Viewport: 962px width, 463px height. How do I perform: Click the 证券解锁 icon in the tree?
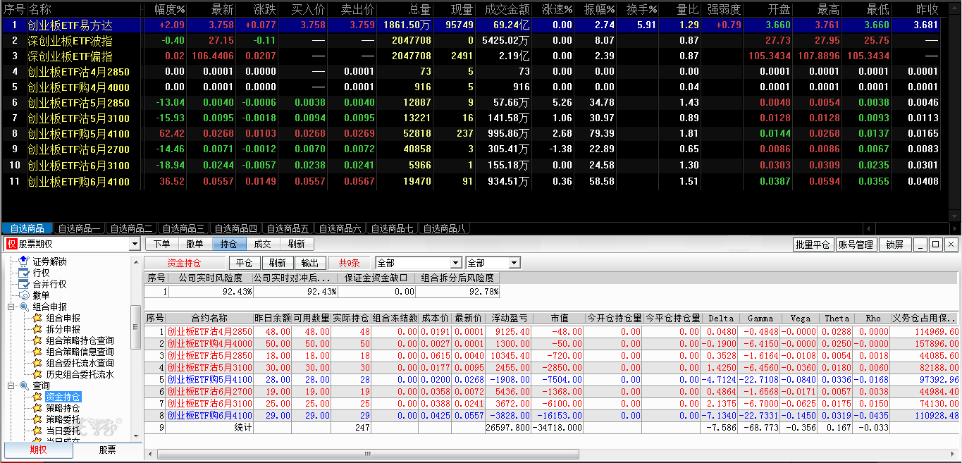(24, 261)
